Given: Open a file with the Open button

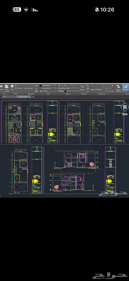Looking at the screenshot, I should pos(2,87).
